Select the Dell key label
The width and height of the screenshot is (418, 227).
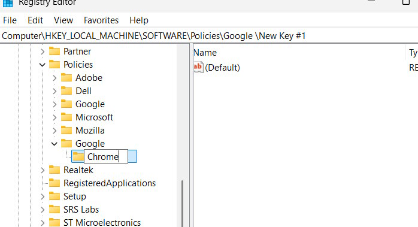[83, 91]
